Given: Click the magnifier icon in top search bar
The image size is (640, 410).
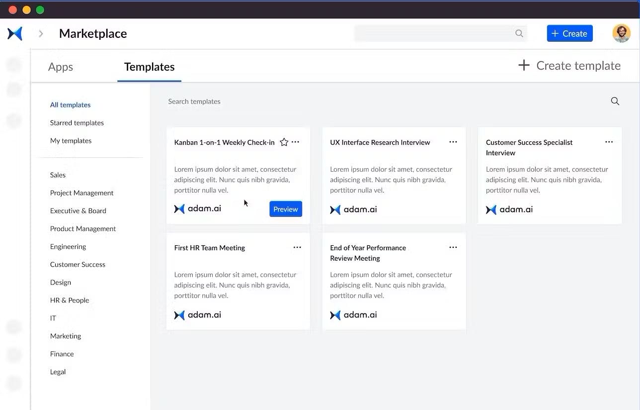Looking at the screenshot, I should click(519, 34).
